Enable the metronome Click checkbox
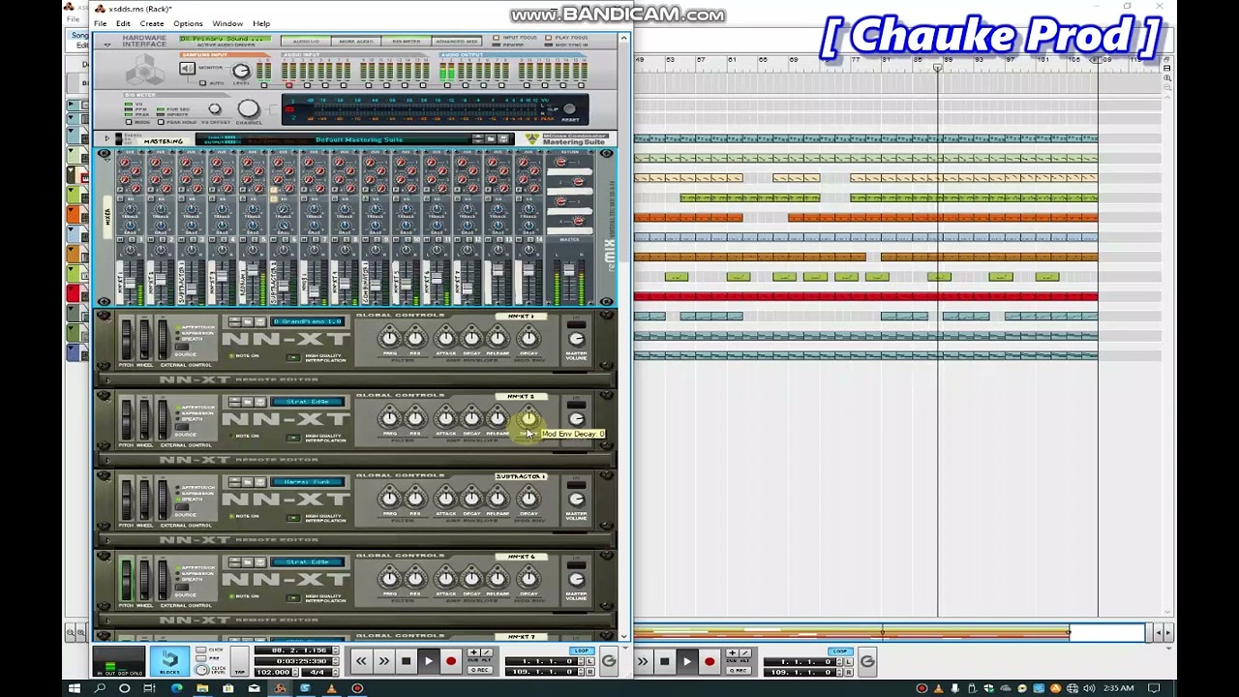Screen dimensions: 1239x697 [x=202, y=652]
